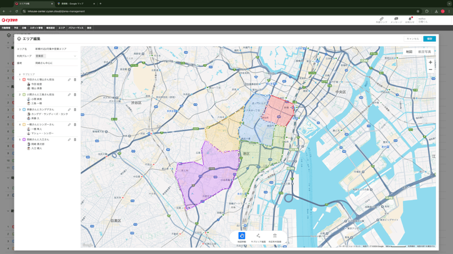
Task: Edit sub-area 2 with pencil icon
Action: point(69,95)
